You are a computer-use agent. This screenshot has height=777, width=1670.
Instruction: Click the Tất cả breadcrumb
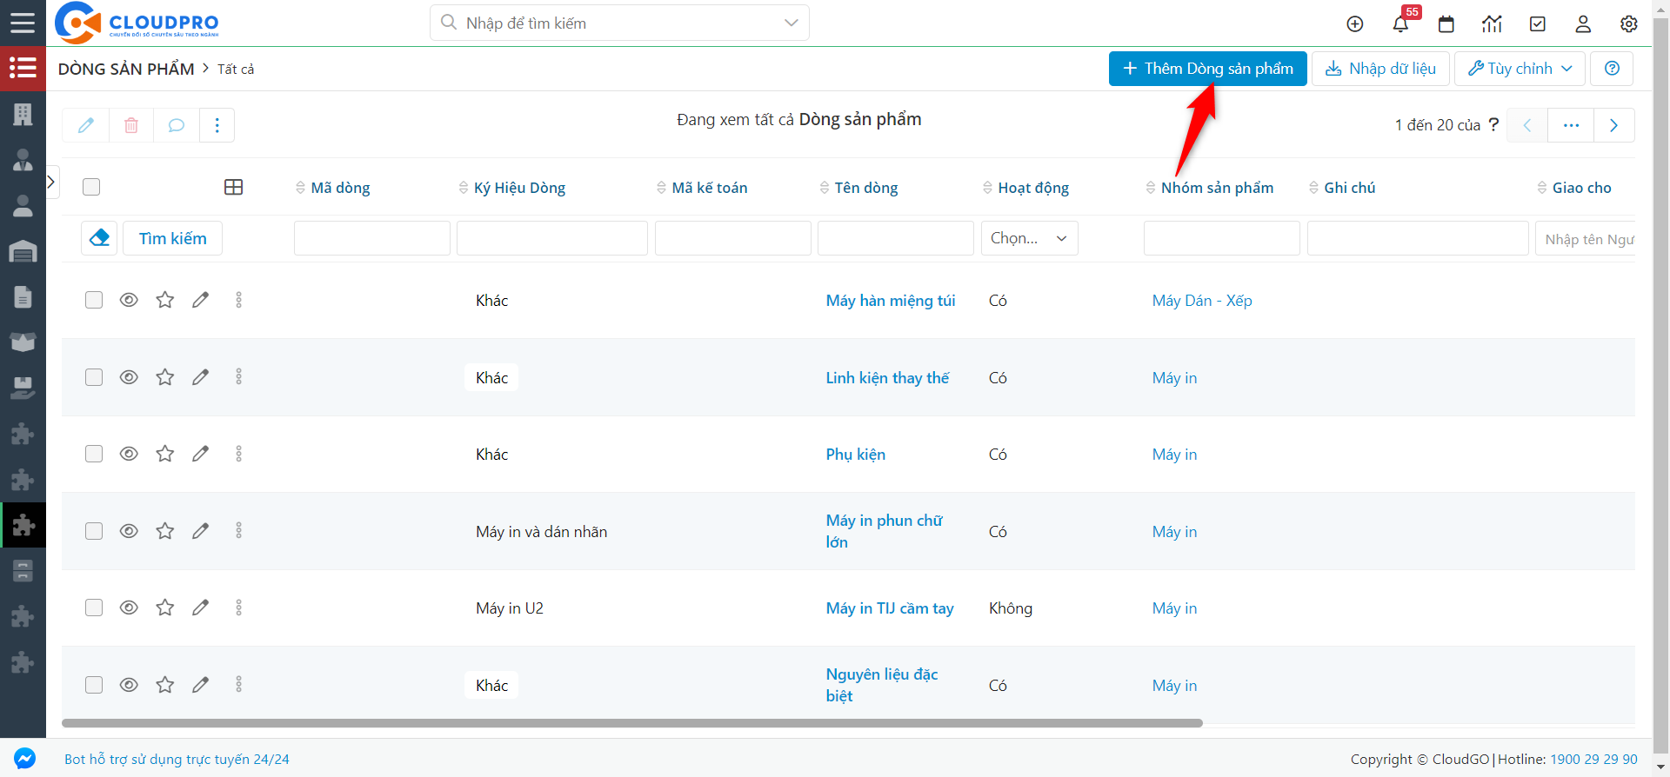[236, 70]
